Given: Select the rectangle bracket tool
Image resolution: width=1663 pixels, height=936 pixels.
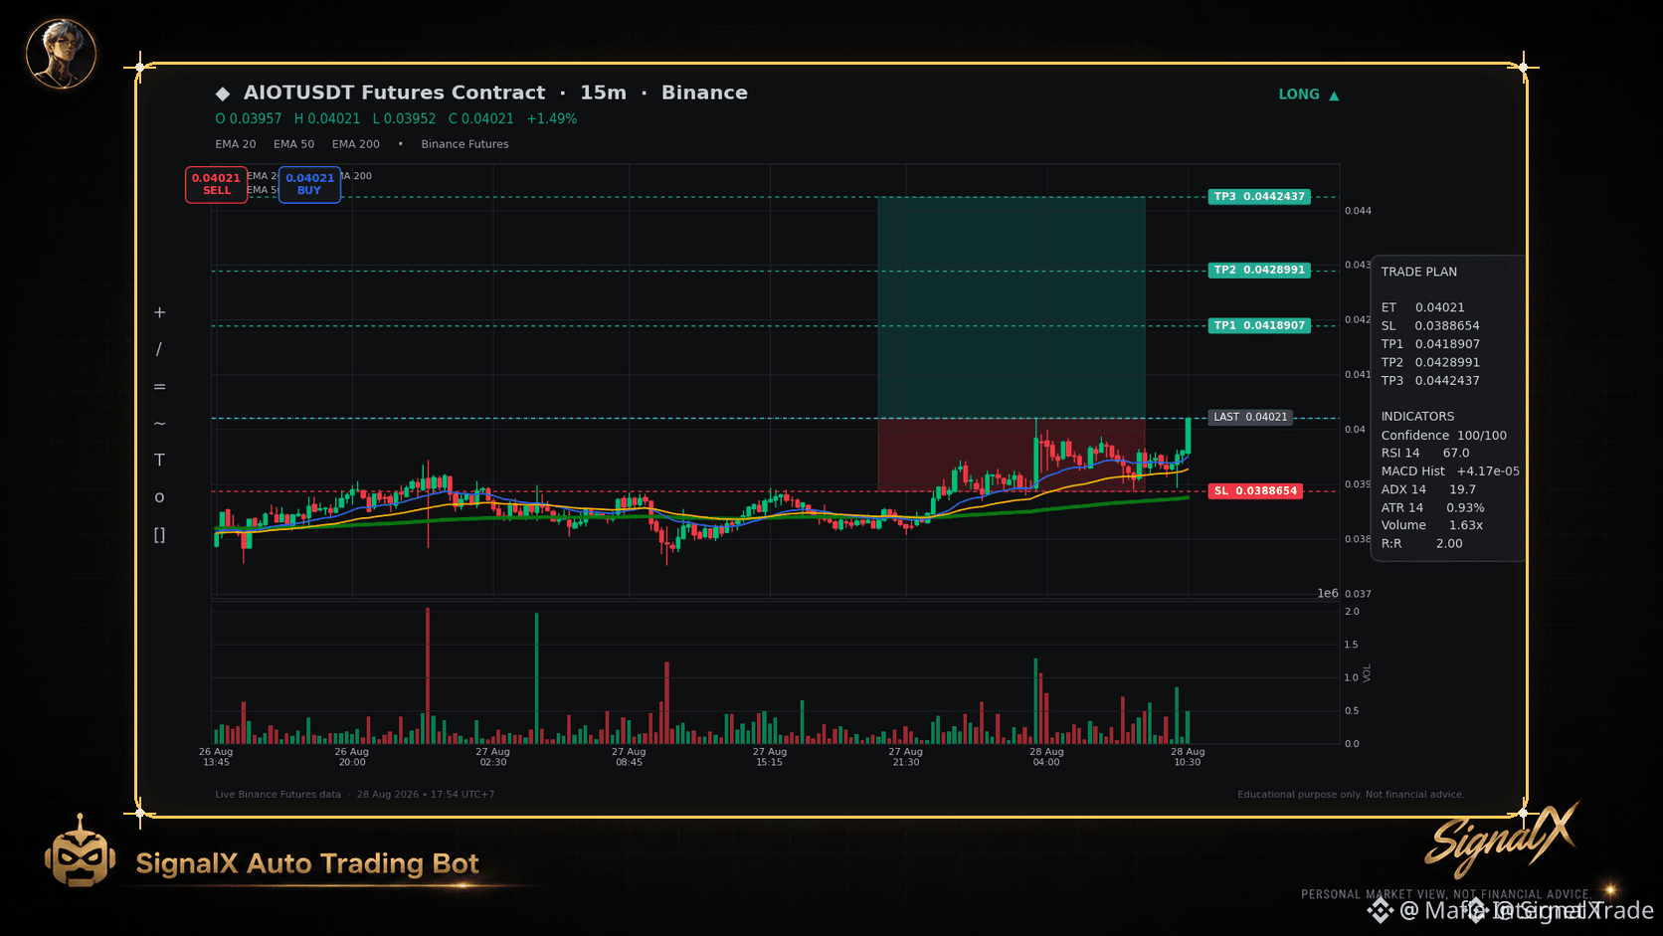Looking at the screenshot, I should [x=159, y=534].
